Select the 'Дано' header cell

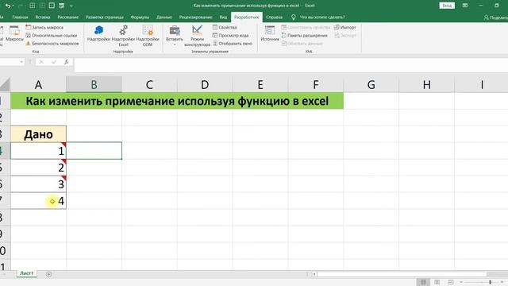[38, 134]
